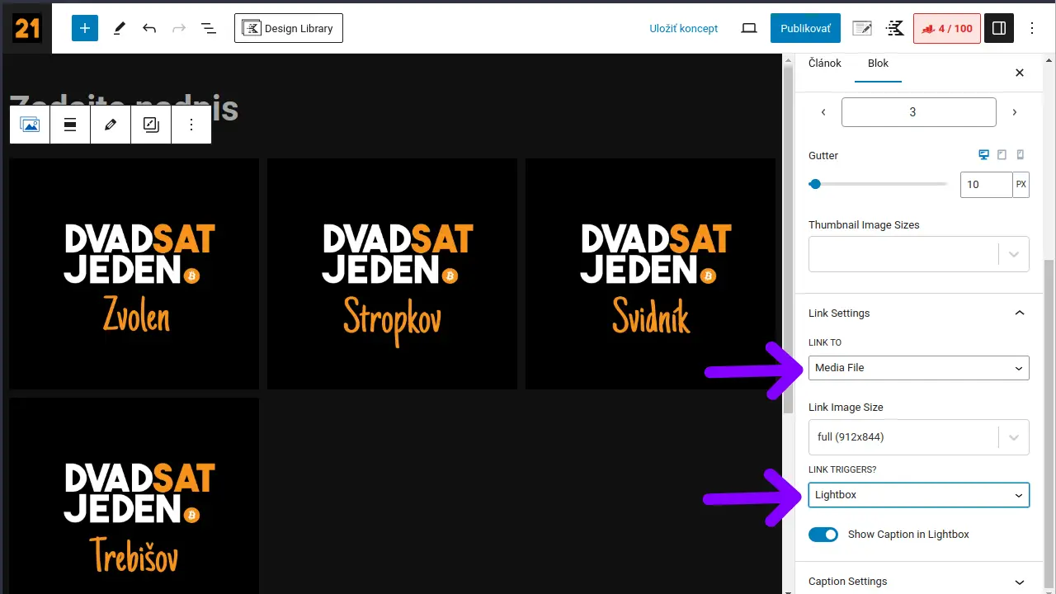The height and width of the screenshot is (594, 1056).
Task: Redo the last undone change
Action: click(x=179, y=28)
